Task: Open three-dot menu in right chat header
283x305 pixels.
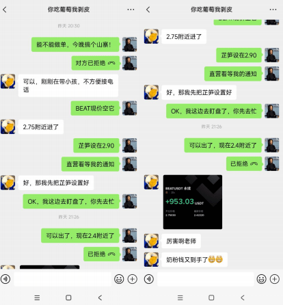Action: [273, 10]
